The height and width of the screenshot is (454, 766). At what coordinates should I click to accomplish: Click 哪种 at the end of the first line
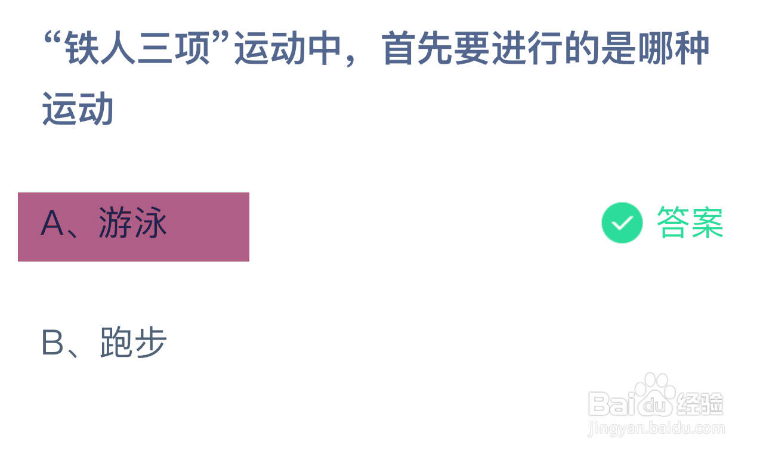tap(674, 49)
